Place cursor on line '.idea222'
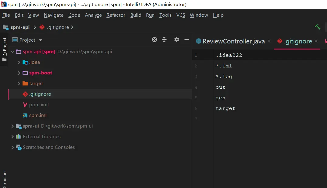The width and height of the screenshot is (327, 188). (229, 55)
